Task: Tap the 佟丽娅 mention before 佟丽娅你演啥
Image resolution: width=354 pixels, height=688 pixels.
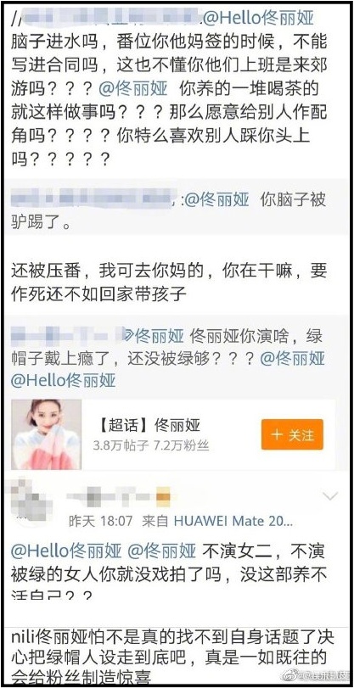Action: tap(155, 337)
